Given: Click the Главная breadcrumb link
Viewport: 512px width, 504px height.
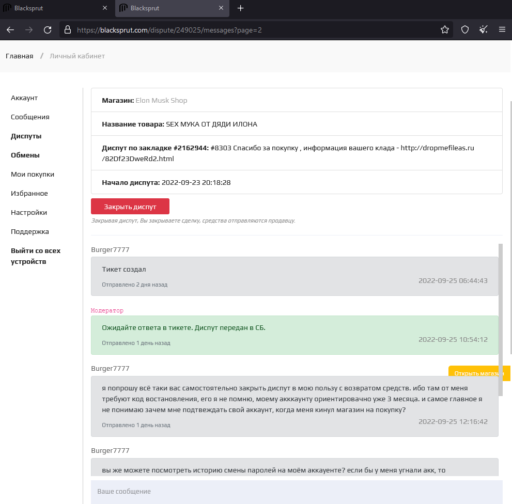Looking at the screenshot, I should pos(20,56).
